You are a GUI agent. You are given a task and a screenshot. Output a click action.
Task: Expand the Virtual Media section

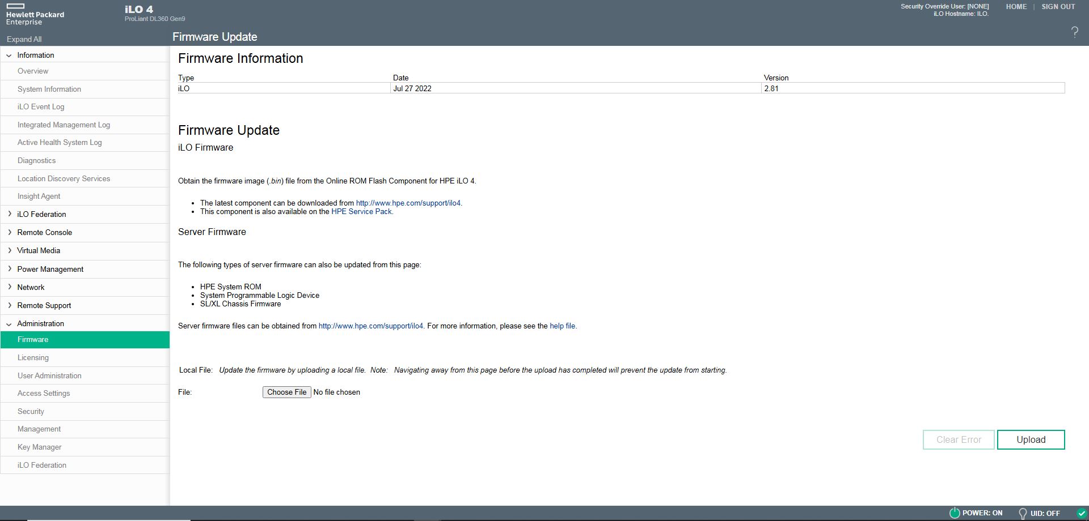click(9, 250)
